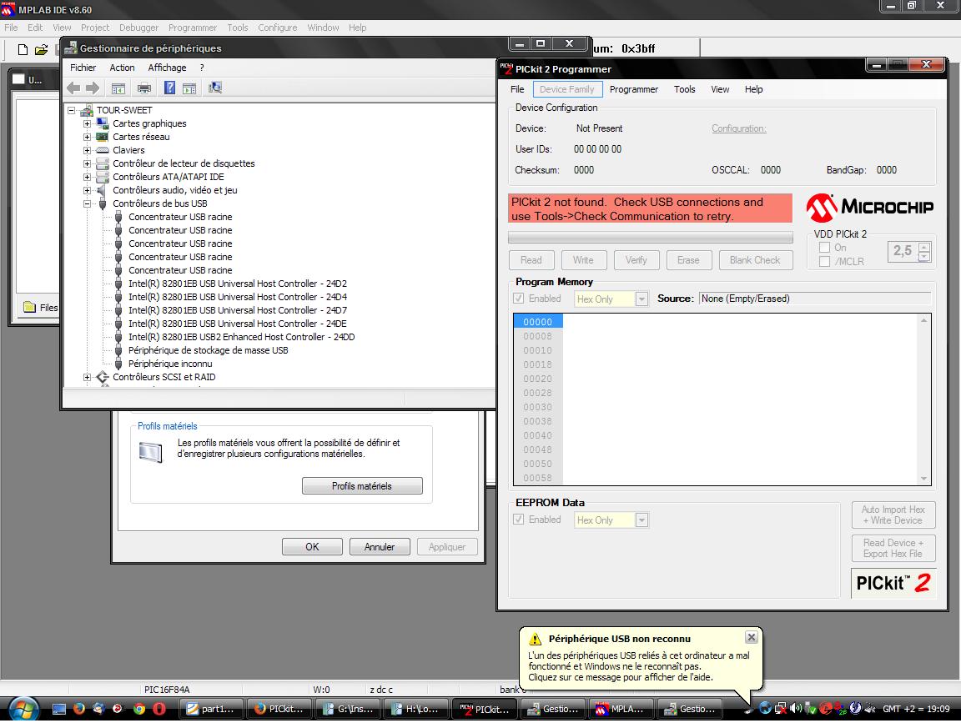Viewport: 966px width, 723px height.
Task: Click the Source field showing None (Empty/Erased)
Action: (814, 299)
